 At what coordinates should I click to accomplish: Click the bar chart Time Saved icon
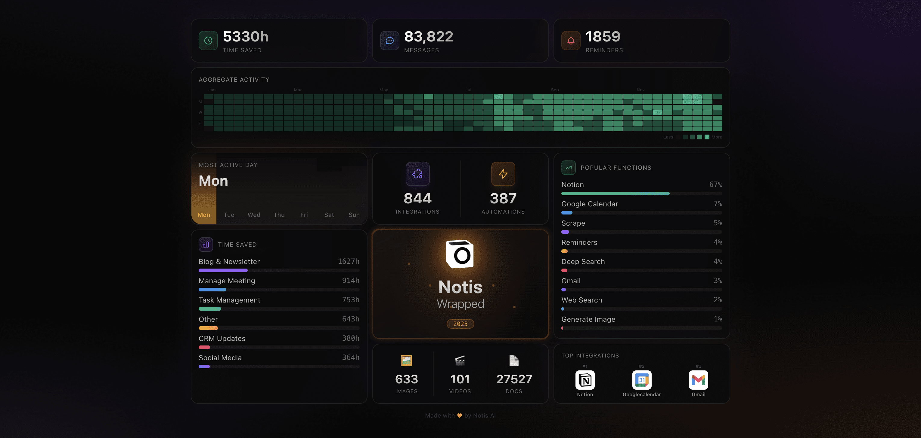pyautogui.click(x=206, y=245)
